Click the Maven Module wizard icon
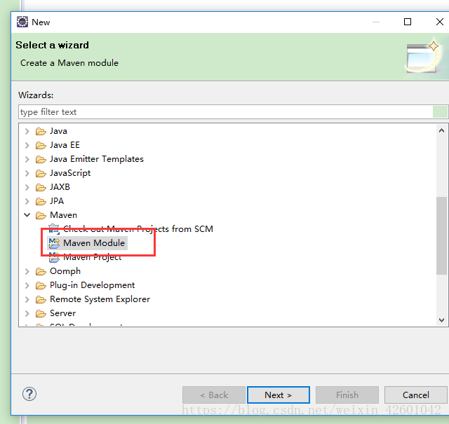The height and width of the screenshot is (424, 449). click(54, 243)
